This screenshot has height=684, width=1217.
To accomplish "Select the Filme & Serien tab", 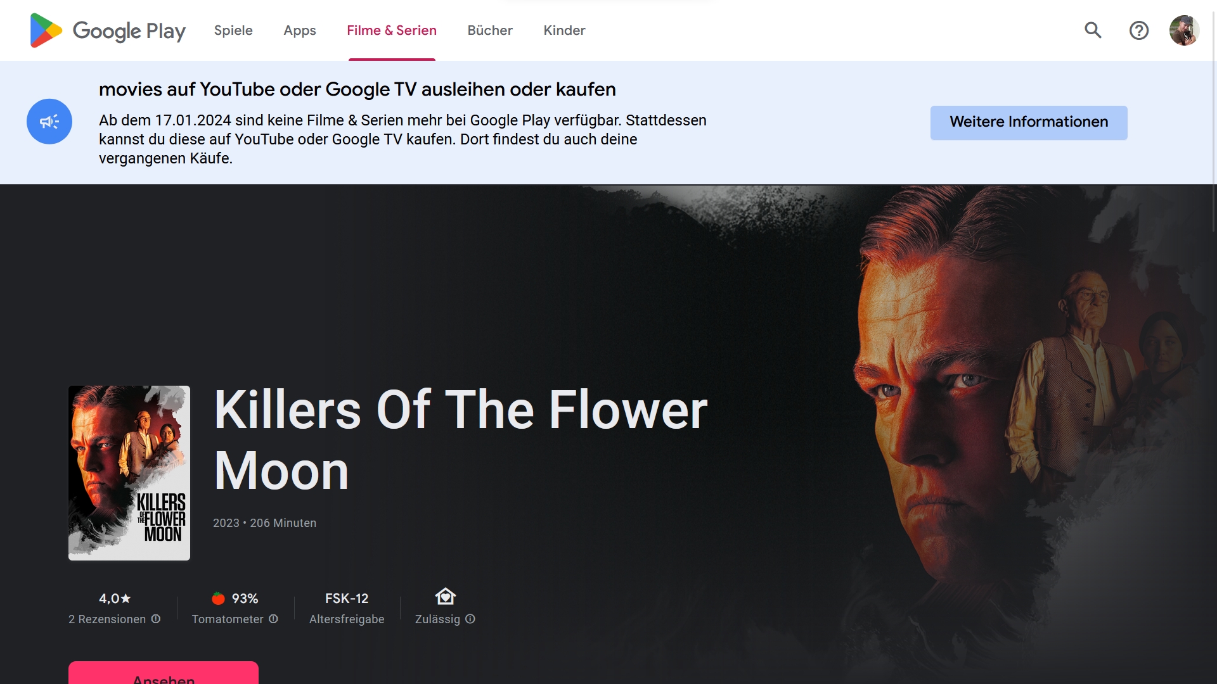I will click(392, 30).
